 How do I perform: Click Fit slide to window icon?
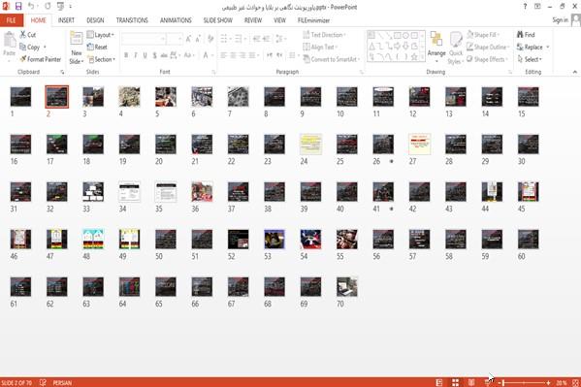[575, 382]
